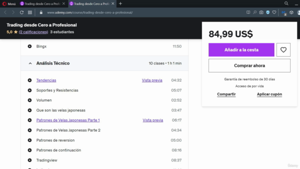Screen dimensions: 300x169
Task: Click play icon beside Bingx
Action: pyautogui.click(x=30, y=46)
